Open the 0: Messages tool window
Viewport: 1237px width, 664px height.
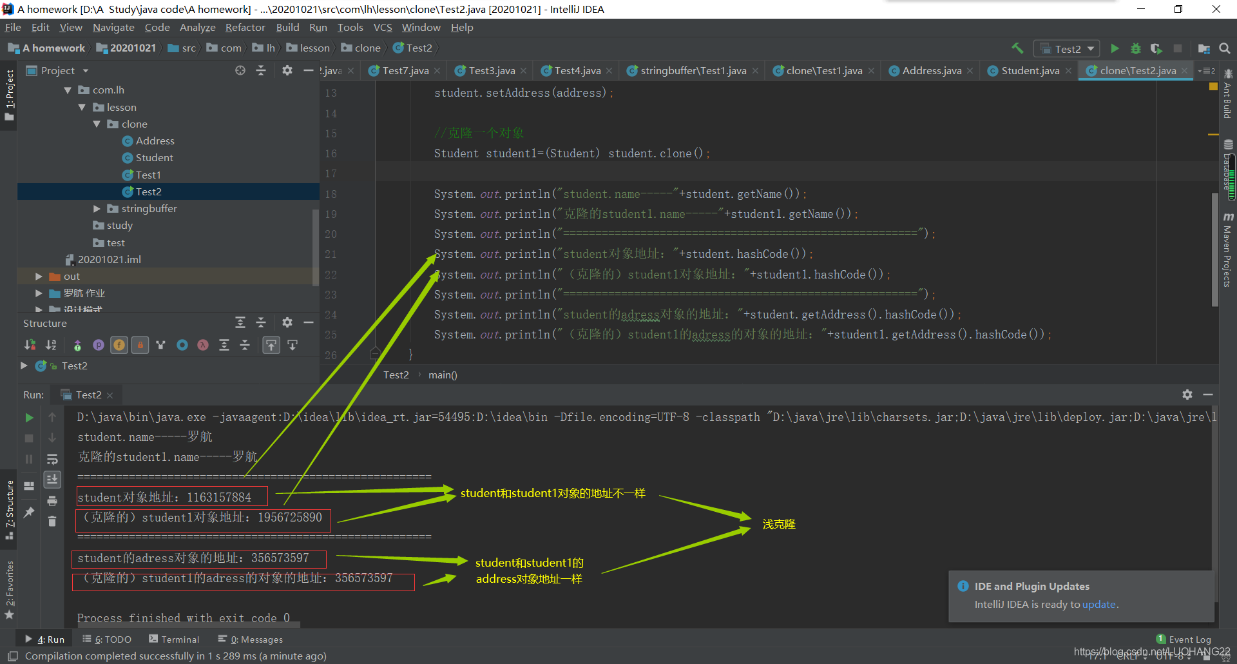pyautogui.click(x=251, y=640)
